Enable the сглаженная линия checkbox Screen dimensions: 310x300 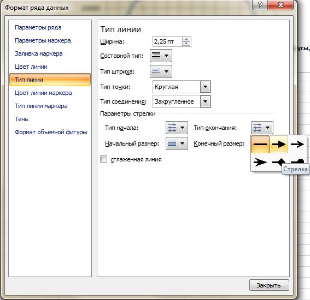pos(103,159)
